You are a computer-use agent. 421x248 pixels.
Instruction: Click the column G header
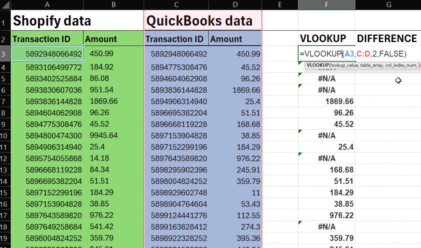pos(388,5)
